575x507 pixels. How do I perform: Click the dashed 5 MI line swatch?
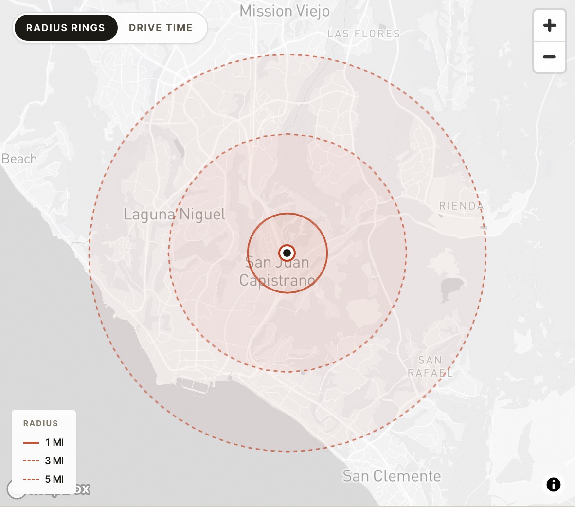31,479
